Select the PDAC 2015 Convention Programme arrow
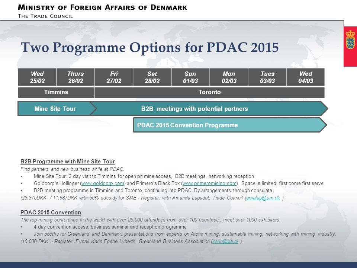357x268 pixels. point(230,125)
